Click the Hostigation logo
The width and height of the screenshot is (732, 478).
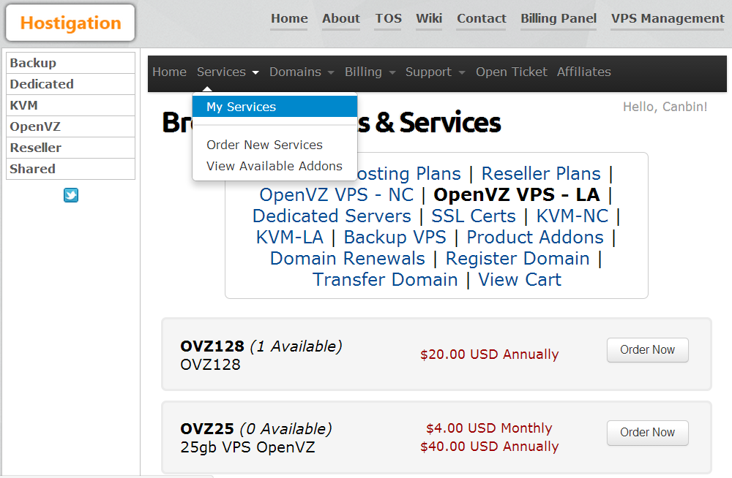click(70, 23)
